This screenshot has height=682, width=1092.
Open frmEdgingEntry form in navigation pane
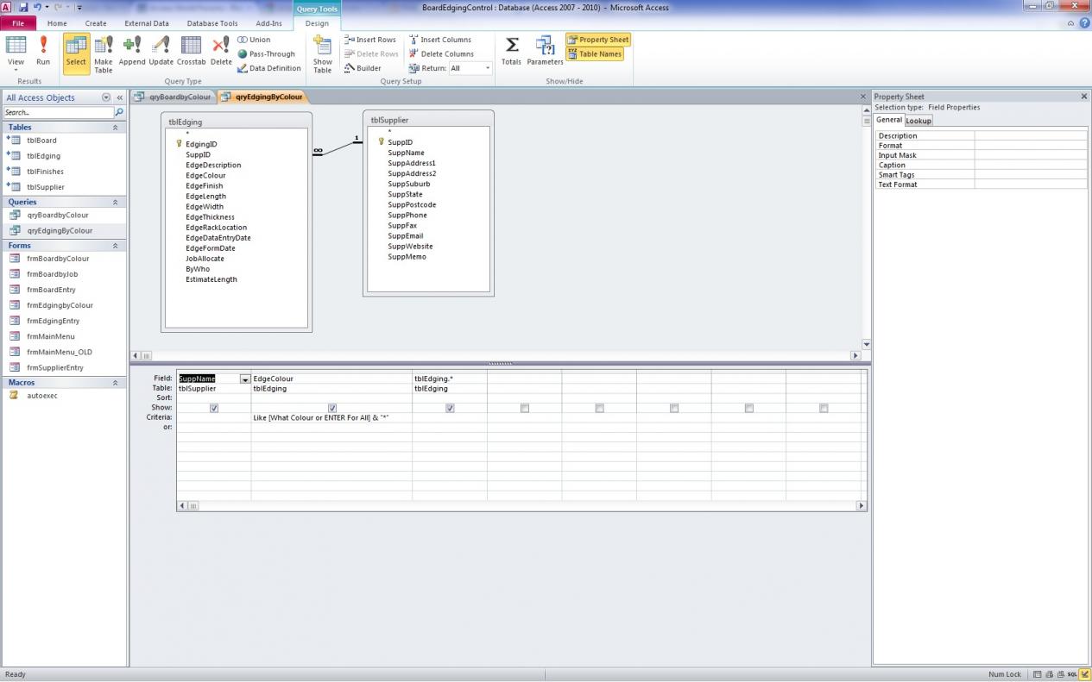pos(53,321)
